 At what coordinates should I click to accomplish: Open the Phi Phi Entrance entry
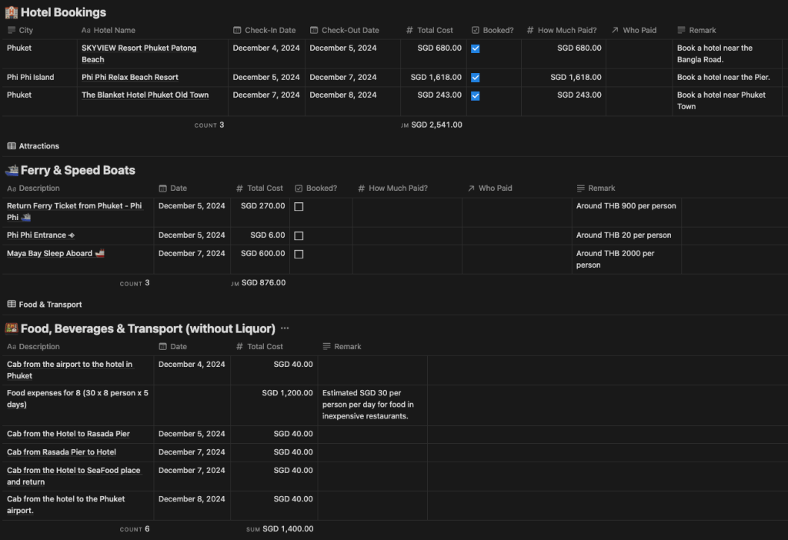[x=37, y=235]
